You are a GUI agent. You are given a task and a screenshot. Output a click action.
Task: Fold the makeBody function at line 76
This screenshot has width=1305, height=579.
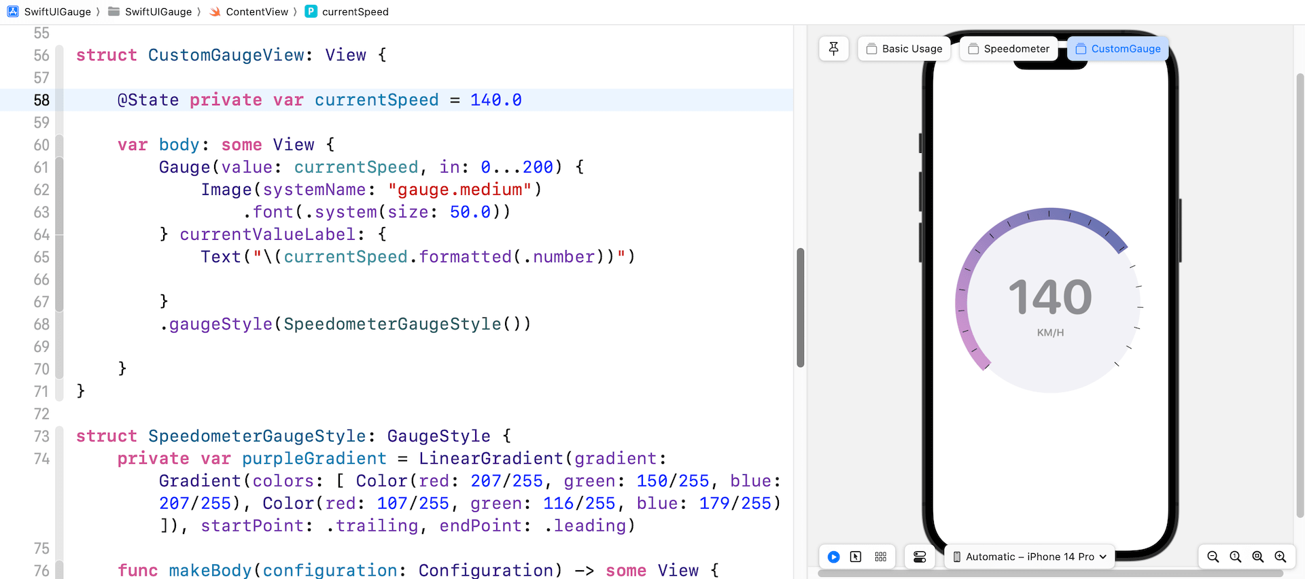[59, 570]
